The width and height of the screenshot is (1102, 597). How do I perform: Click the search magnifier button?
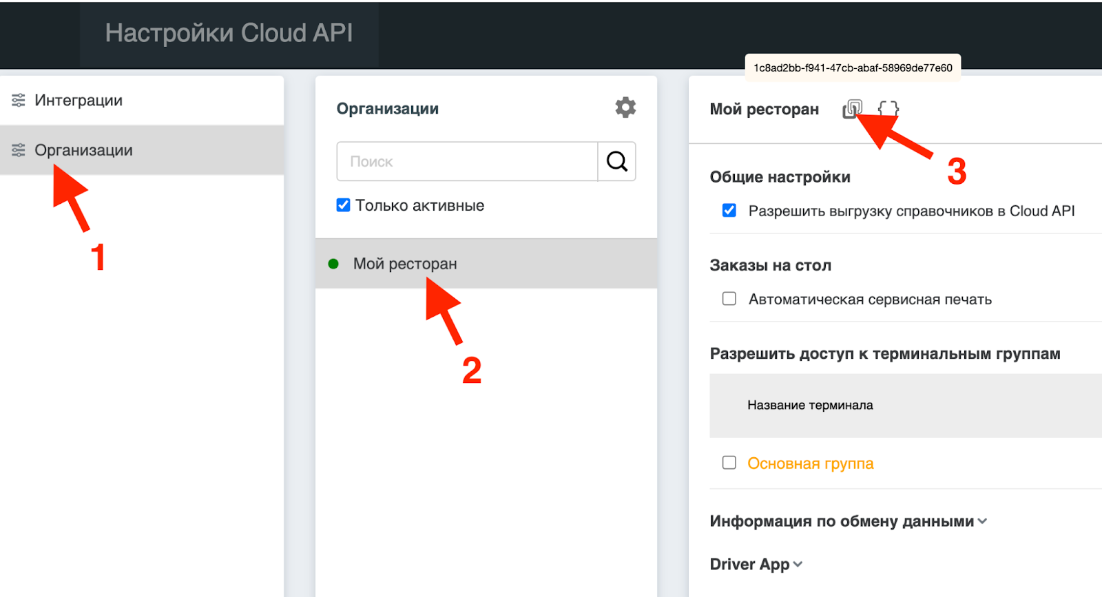[616, 162]
